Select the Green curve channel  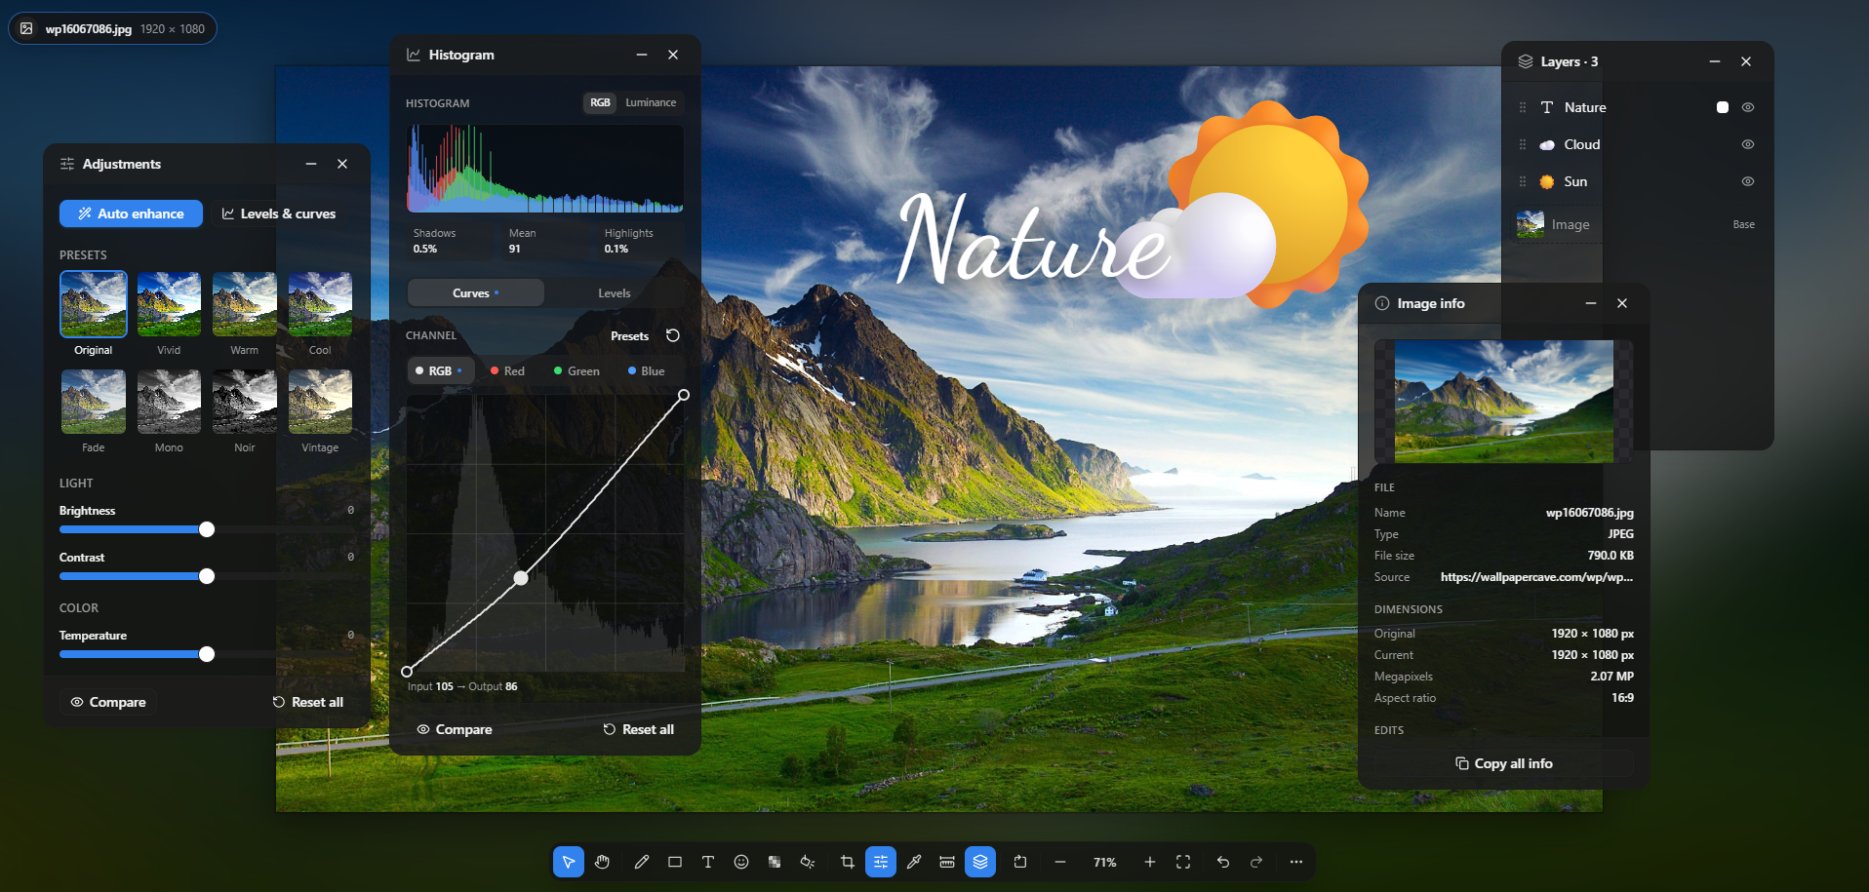click(x=577, y=371)
